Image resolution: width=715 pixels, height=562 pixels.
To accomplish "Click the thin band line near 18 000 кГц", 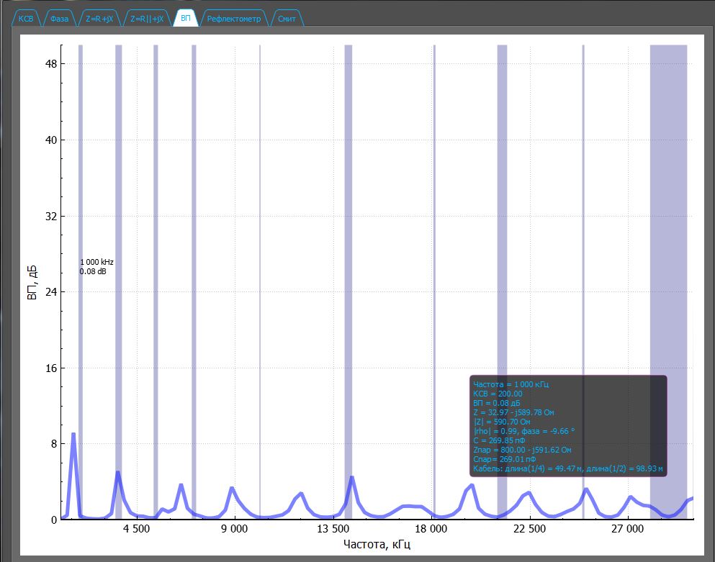I will click(434, 216).
